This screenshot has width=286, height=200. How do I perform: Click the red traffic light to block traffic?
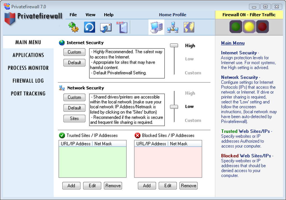pyautogui.click(x=262, y=27)
